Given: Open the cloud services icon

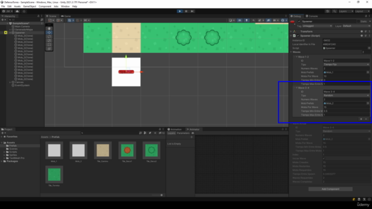Looking at the screenshot, I should pyautogui.click(x=17, y=11).
